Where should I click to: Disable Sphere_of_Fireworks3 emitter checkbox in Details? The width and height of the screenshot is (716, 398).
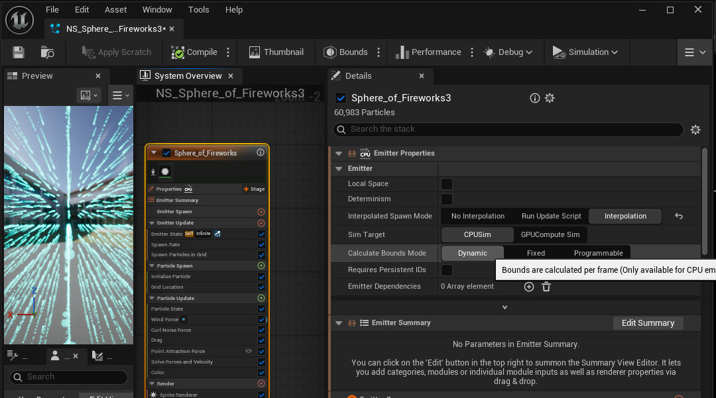click(341, 98)
